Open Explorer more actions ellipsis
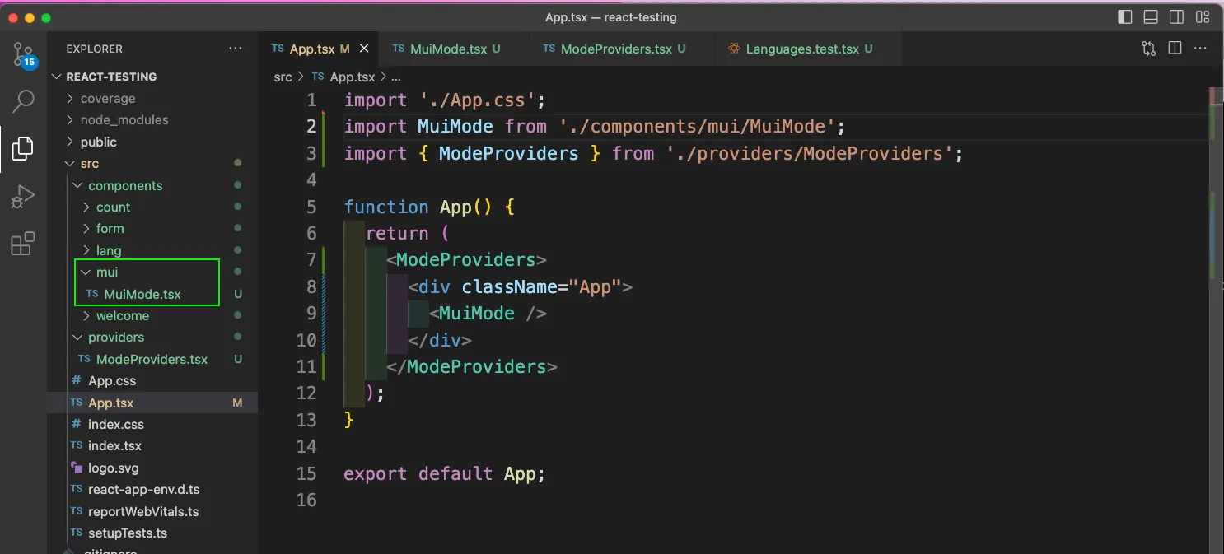Screen dimensions: 1224x554 pos(236,49)
